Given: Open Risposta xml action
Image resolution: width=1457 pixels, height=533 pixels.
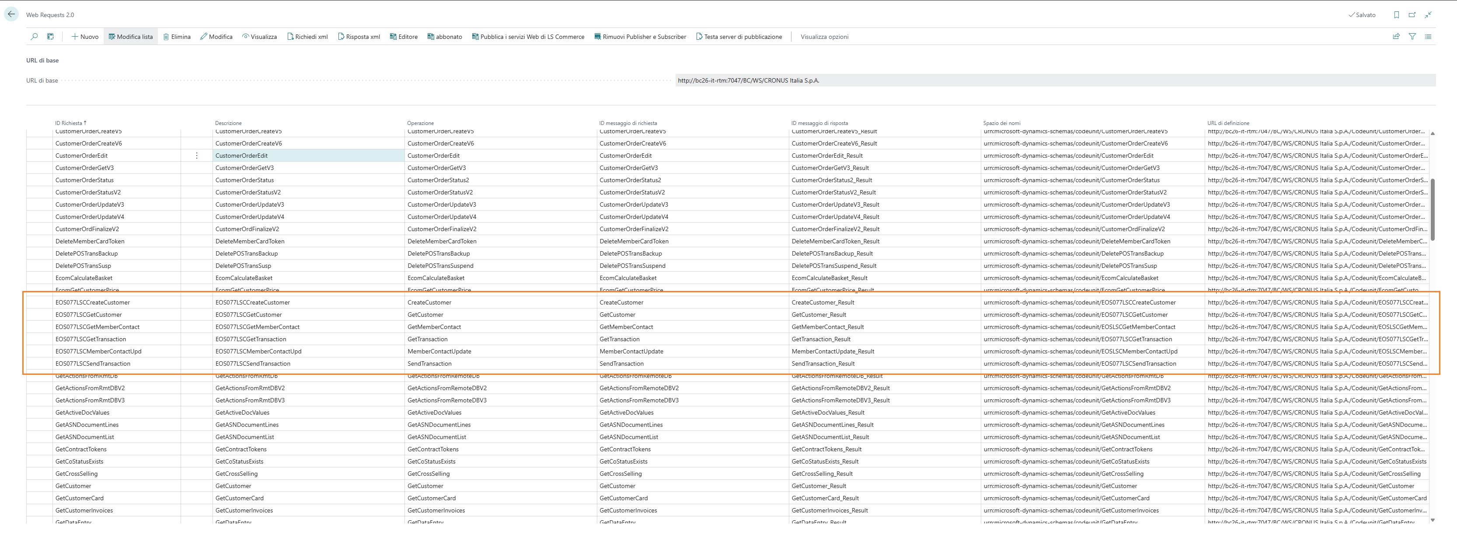Looking at the screenshot, I should point(359,37).
